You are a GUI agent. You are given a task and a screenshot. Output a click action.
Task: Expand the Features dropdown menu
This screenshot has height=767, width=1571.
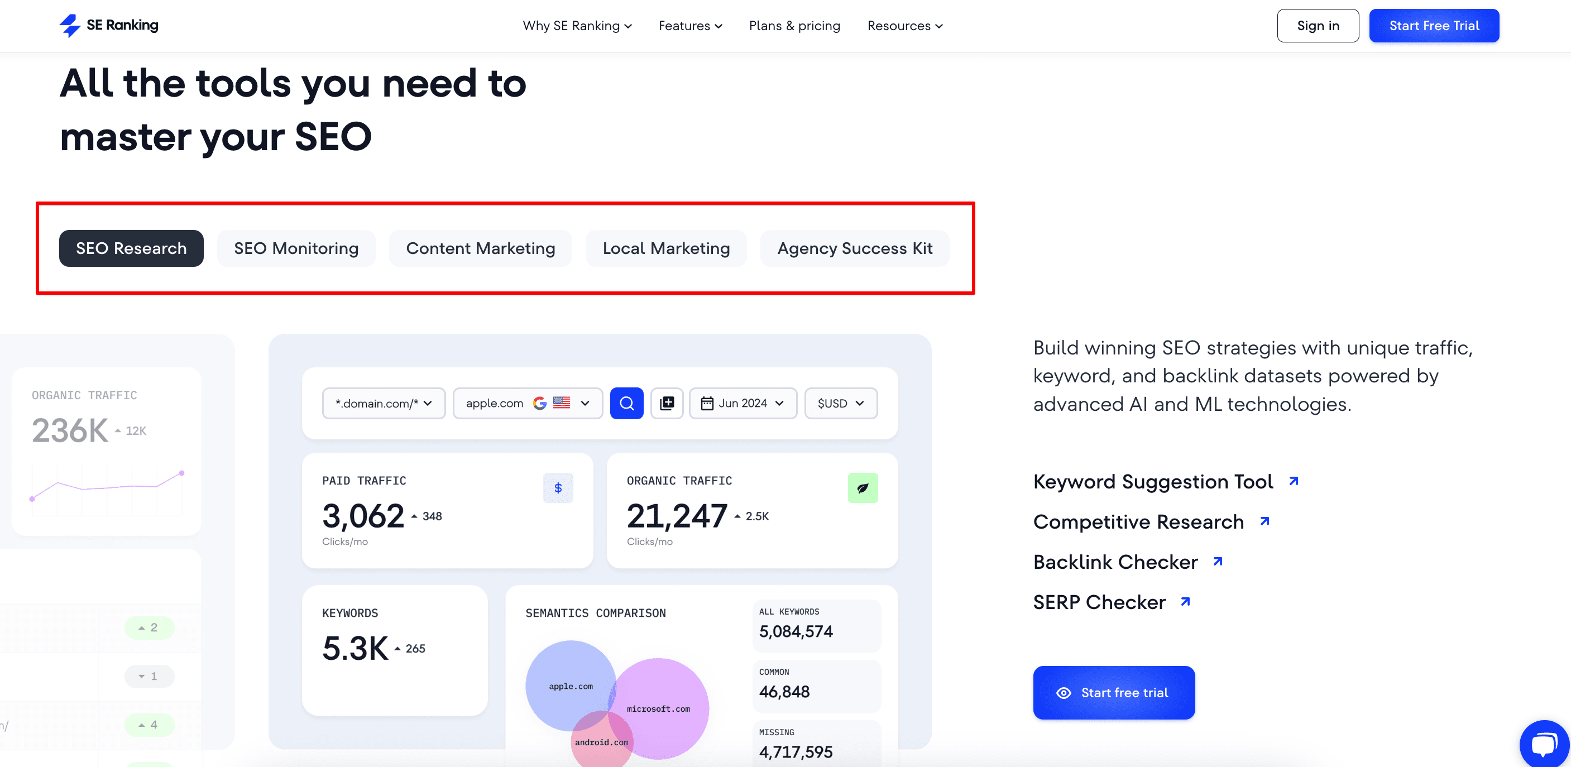coord(691,26)
